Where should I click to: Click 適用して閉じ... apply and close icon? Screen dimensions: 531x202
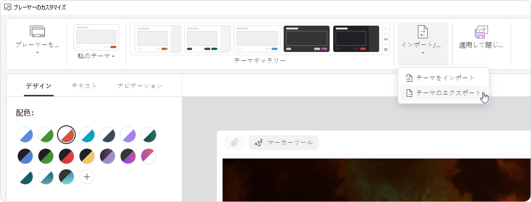pyautogui.click(x=481, y=32)
